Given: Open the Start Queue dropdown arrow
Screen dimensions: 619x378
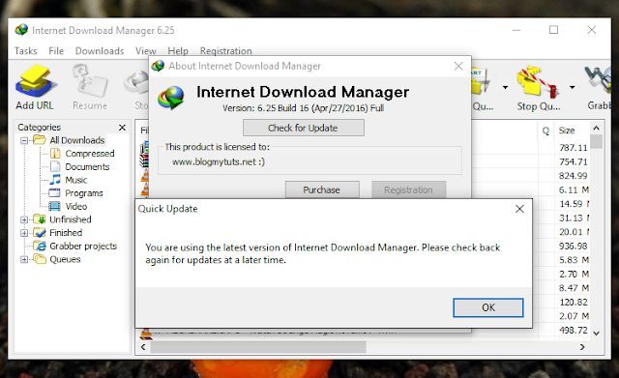Looking at the screenshot, I should (x=505, y=87).
